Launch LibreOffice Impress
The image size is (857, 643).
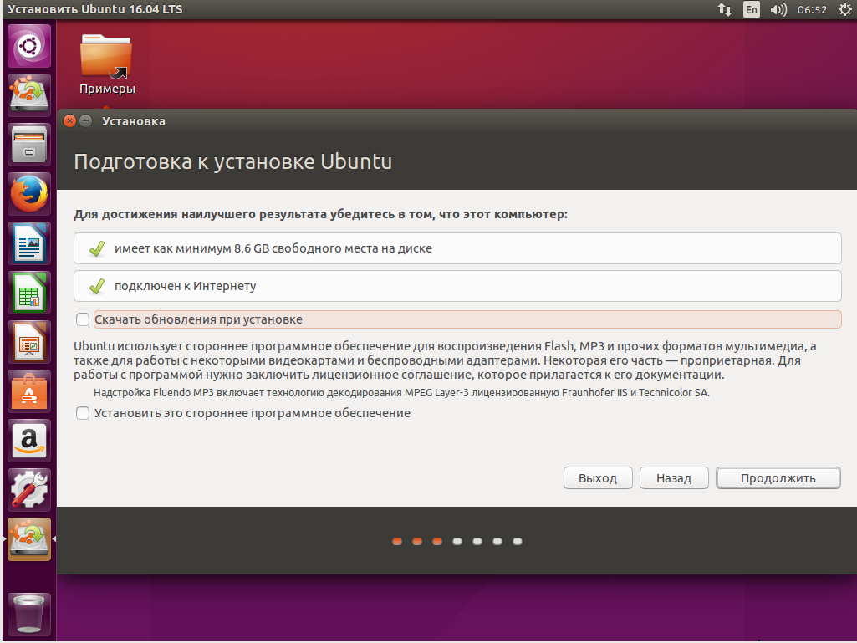29,342
